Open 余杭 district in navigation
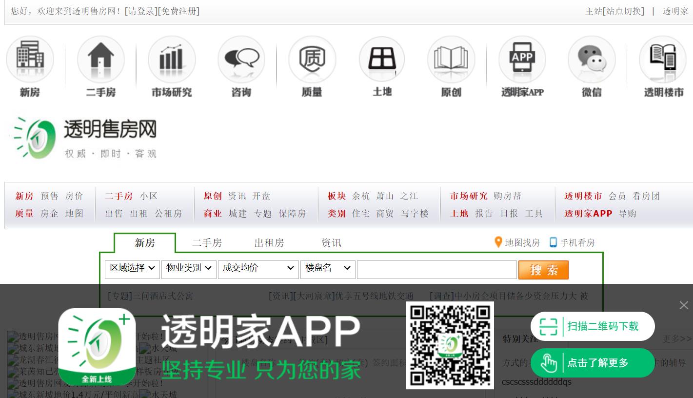This screenshot has width=693, height=398. [x=361, y=196]
